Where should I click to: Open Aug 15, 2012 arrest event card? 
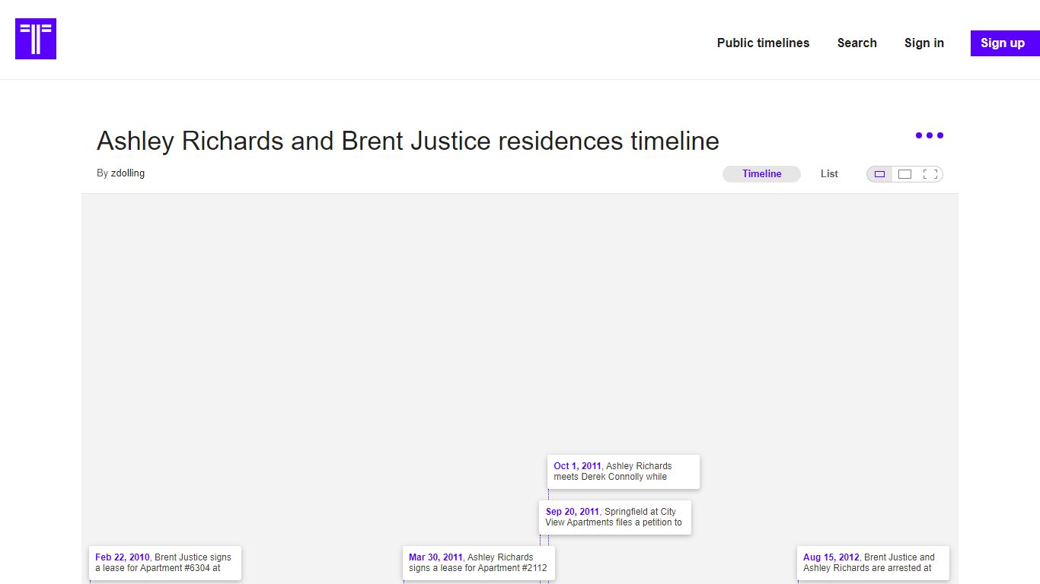click(873, 563)
